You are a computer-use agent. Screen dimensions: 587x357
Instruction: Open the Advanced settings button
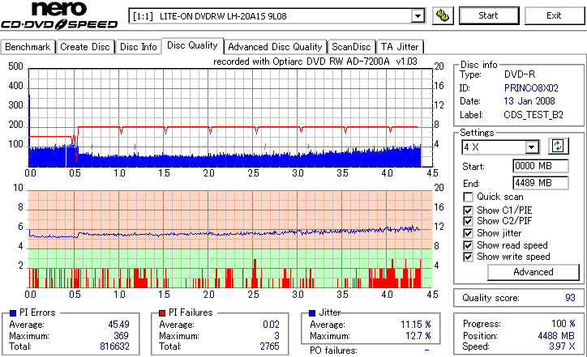coord(533,272)
